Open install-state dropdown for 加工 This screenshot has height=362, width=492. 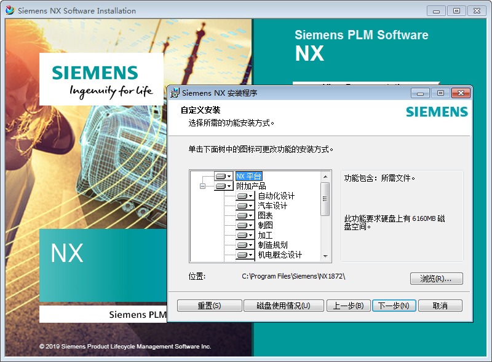pos(245,235)
